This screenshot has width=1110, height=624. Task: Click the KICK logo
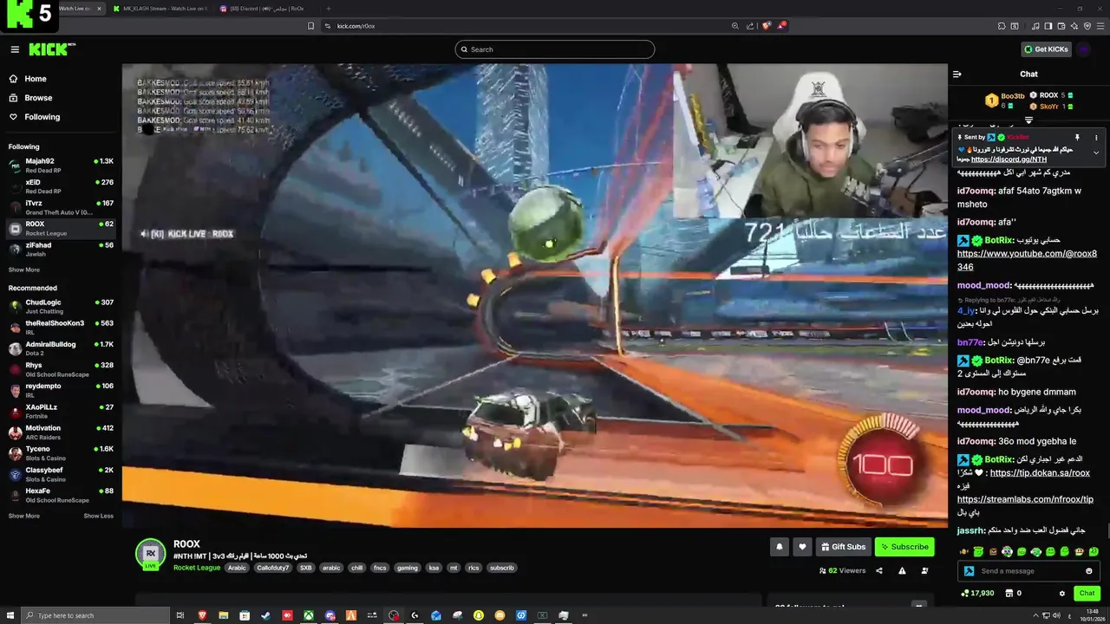click(x=52, y=49)
